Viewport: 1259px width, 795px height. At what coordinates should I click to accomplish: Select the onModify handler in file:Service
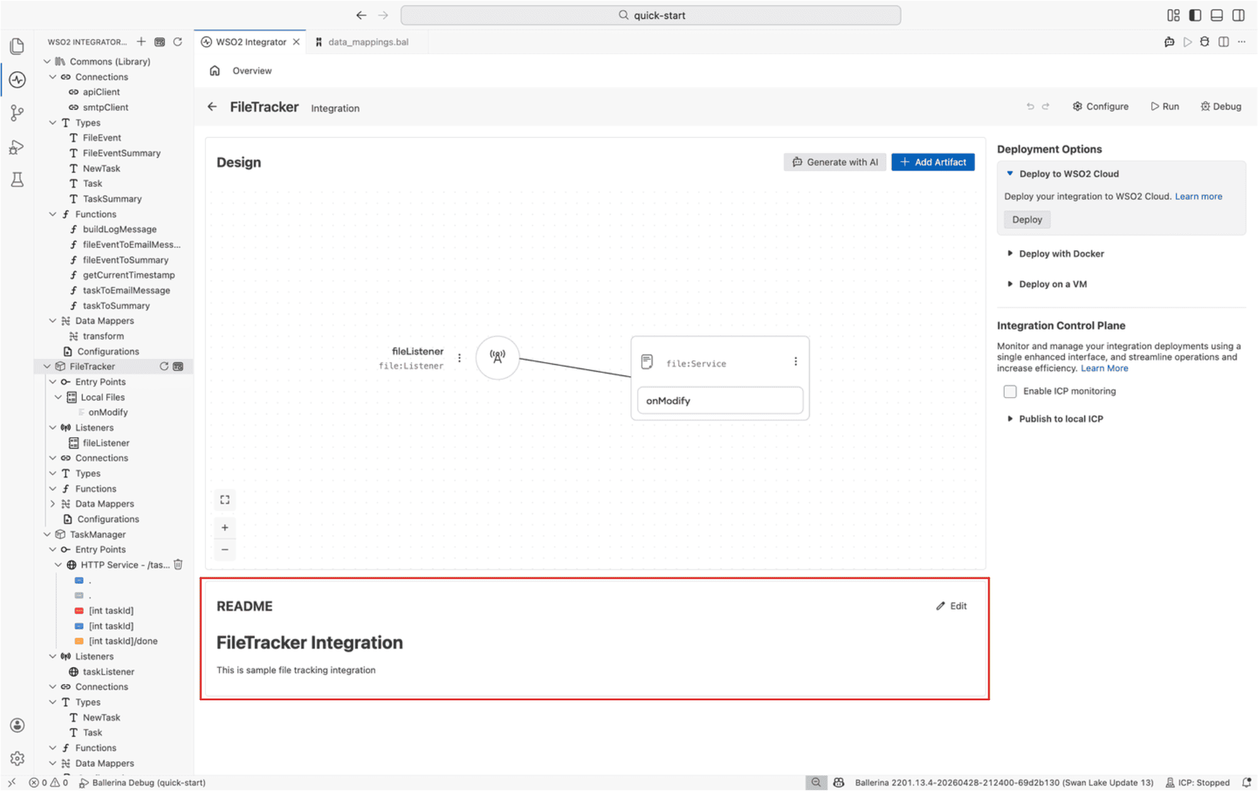[720, 401]
